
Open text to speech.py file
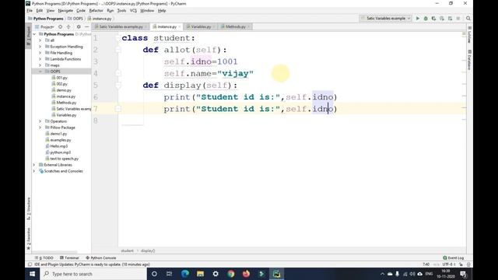tap(64, 159)
